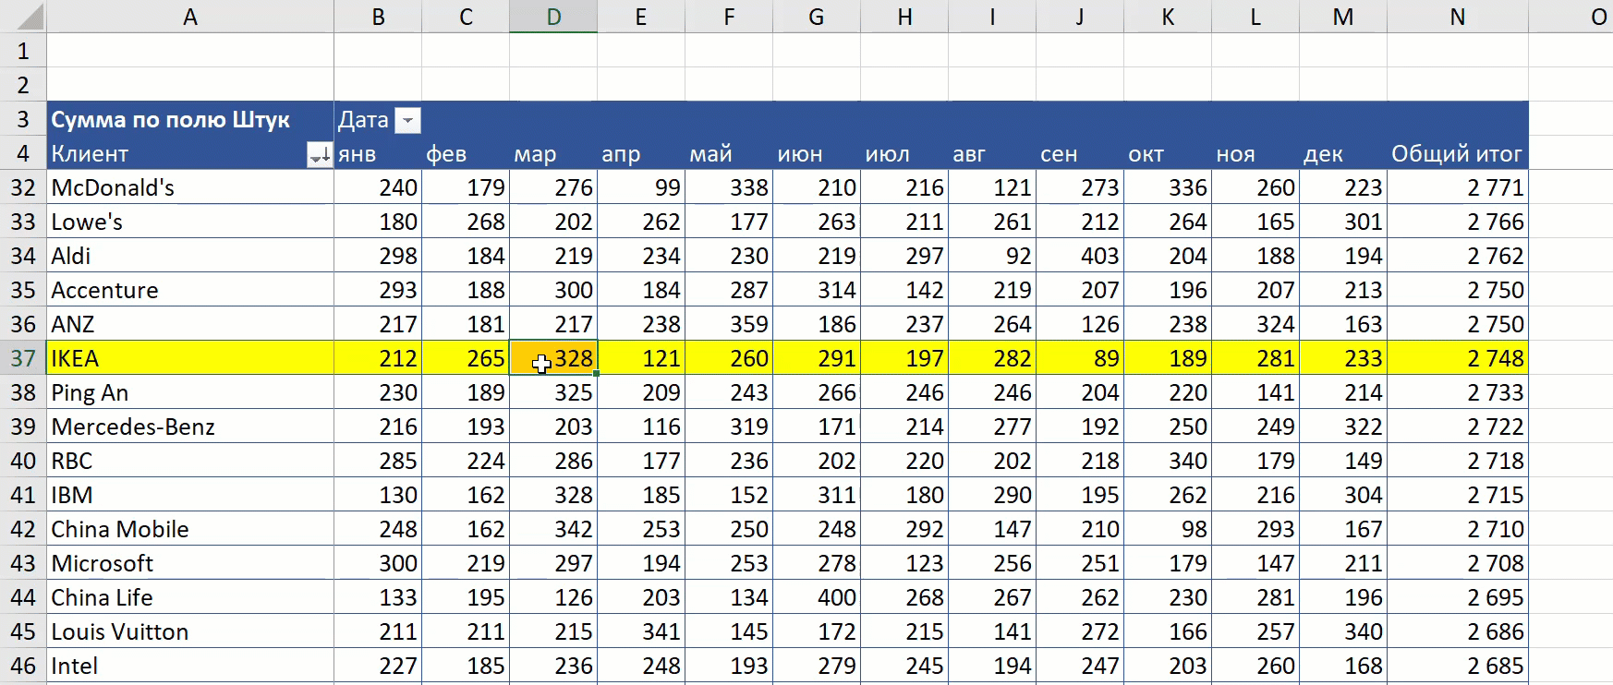The height and width of the screenshot is (685, 1613).
Task: Click Ping An March value 325
Action: [x=553, y=392]
